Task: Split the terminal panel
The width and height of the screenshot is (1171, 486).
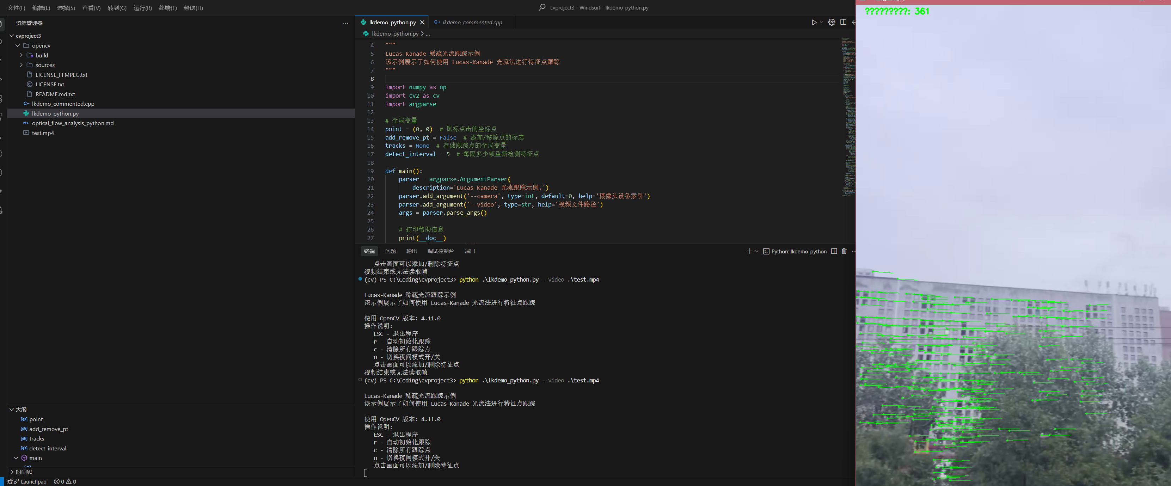Action: 834,251
